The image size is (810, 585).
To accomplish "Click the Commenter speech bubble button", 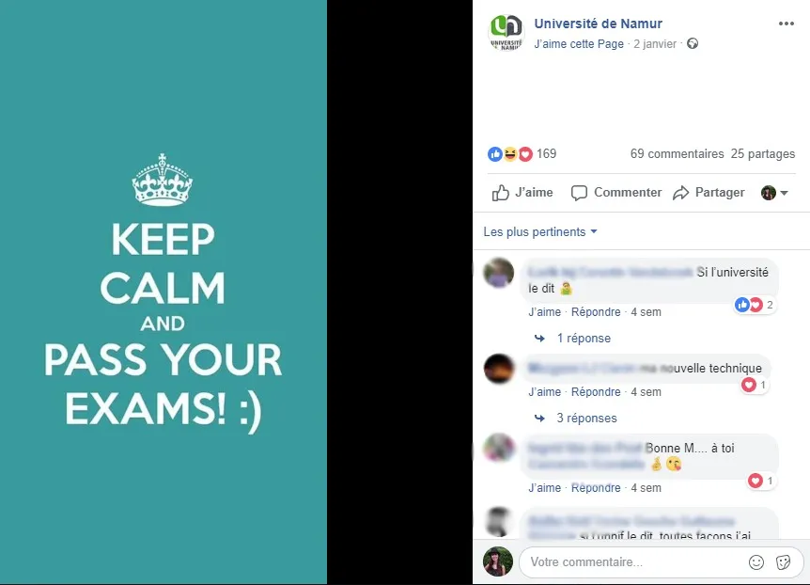I will [615, 193].
